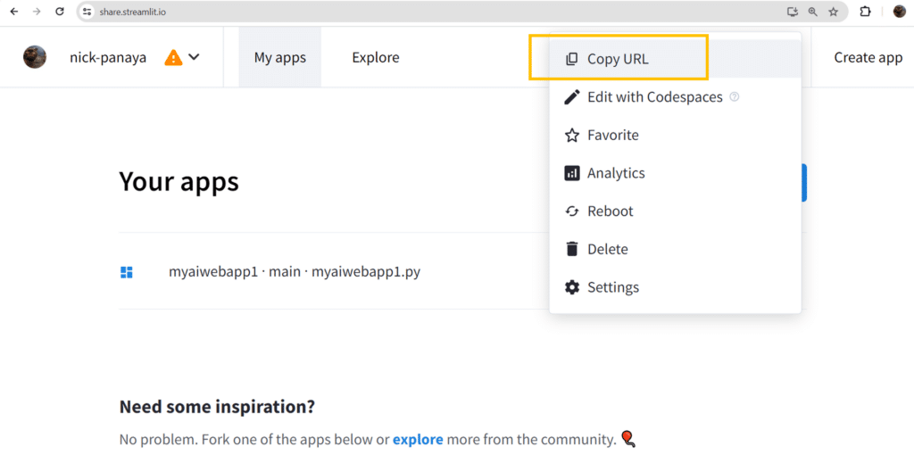Click the nick-panaya workspace name
This screenshot has width=914, height=455.
(x=108, y=58)
